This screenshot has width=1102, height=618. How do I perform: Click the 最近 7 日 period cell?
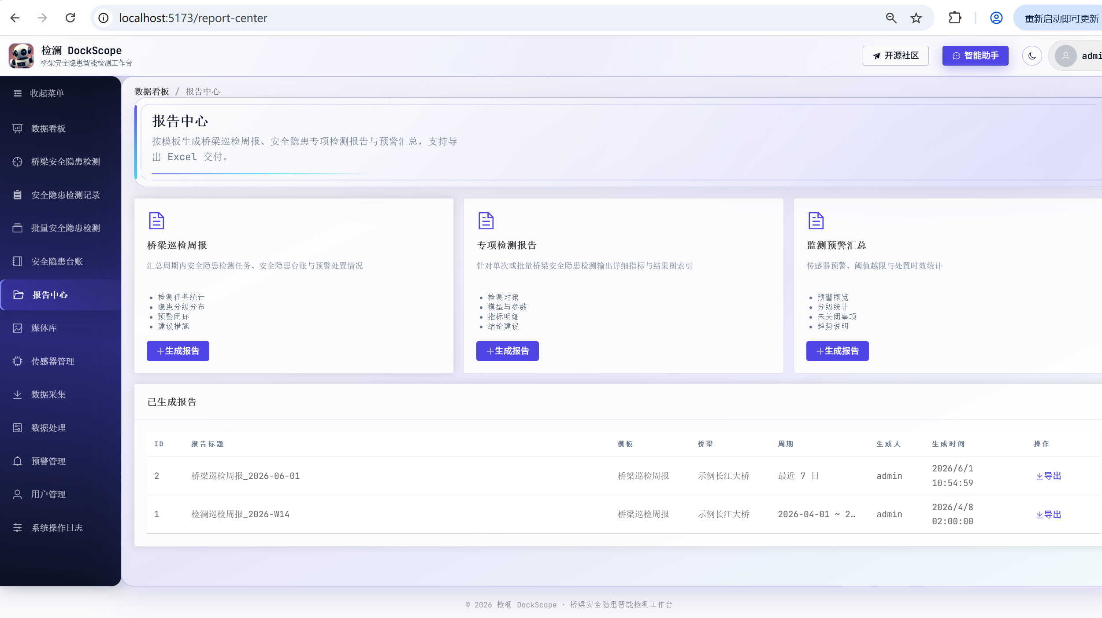click(x=798, y=476)
